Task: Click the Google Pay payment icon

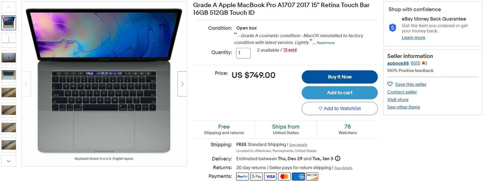Action: [257, 176]
